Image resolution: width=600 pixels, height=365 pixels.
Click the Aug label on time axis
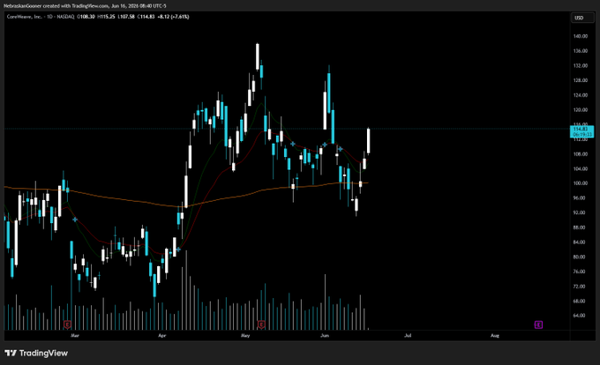[x=495, y=336]
